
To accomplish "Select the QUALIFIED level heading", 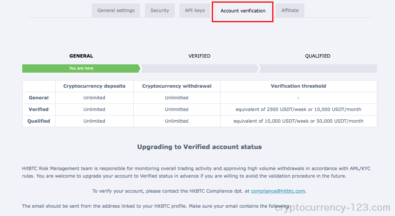I will 318,56.
